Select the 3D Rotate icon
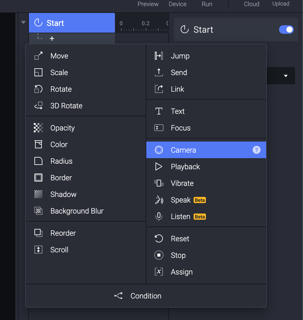 tap(38, 106)
